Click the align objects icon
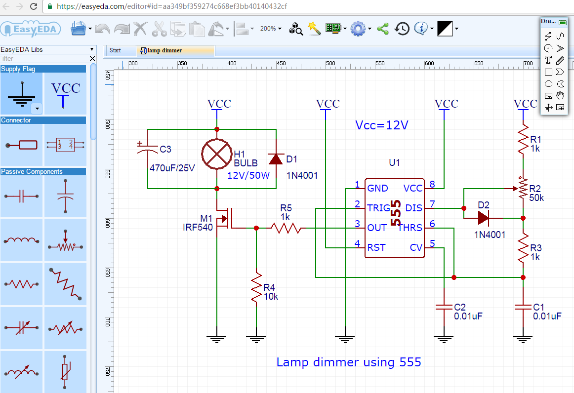The height and width of the screenshot is (393, 574). 242,29
